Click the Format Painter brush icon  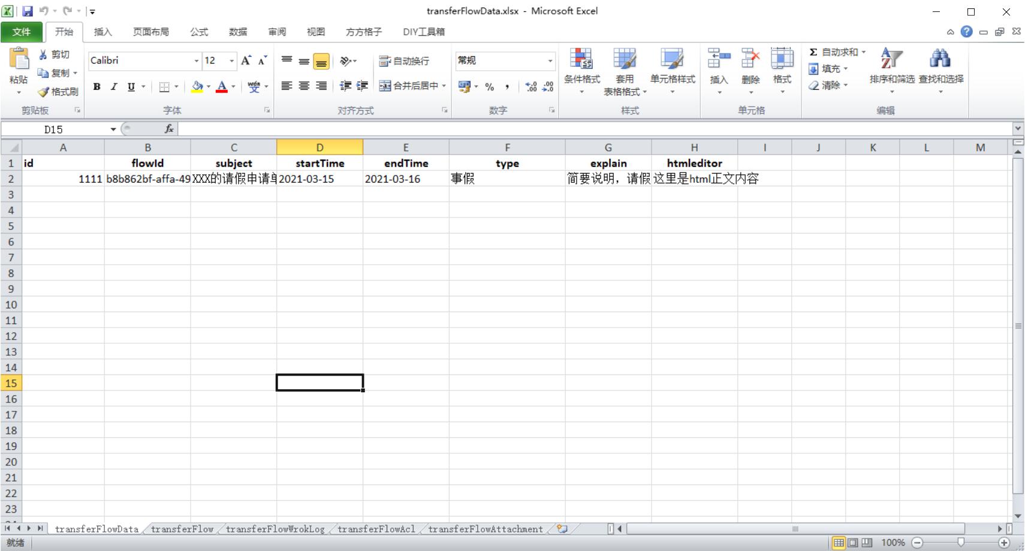[43, 92]
